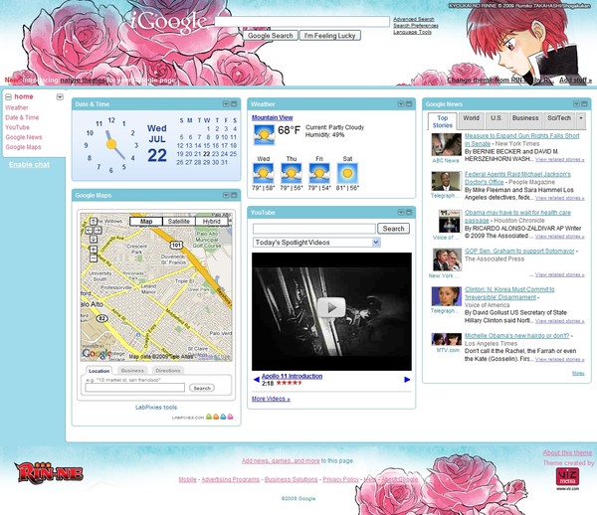Expand Today's Spotlight Videos dropdown

[376, 243]
